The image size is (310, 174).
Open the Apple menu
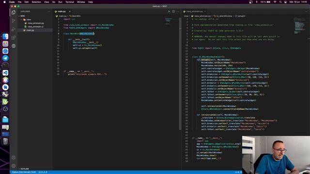click(x=4, y=2)
